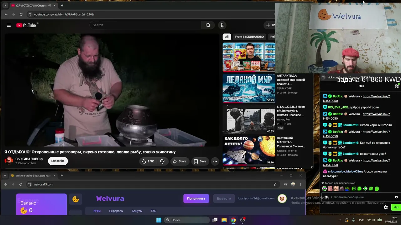Select the All filter chip
401x225 pixels.
[227, 37]
